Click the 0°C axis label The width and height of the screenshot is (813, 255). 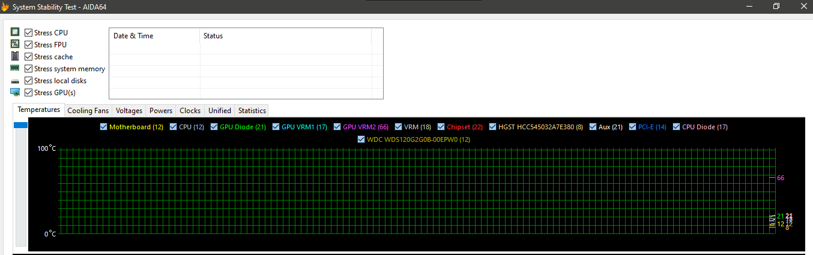tap(50, 233)
